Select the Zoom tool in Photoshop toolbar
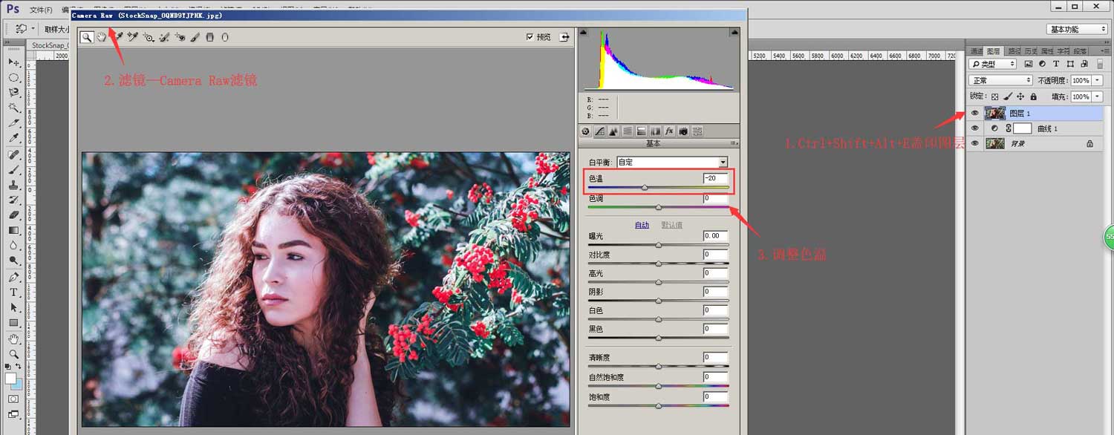 tap(13, 354)
